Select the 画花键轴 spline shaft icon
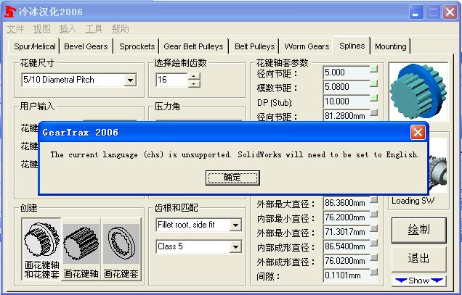This screenshot has width=462, height=295. pyautogui.click(x=81, y=249)
